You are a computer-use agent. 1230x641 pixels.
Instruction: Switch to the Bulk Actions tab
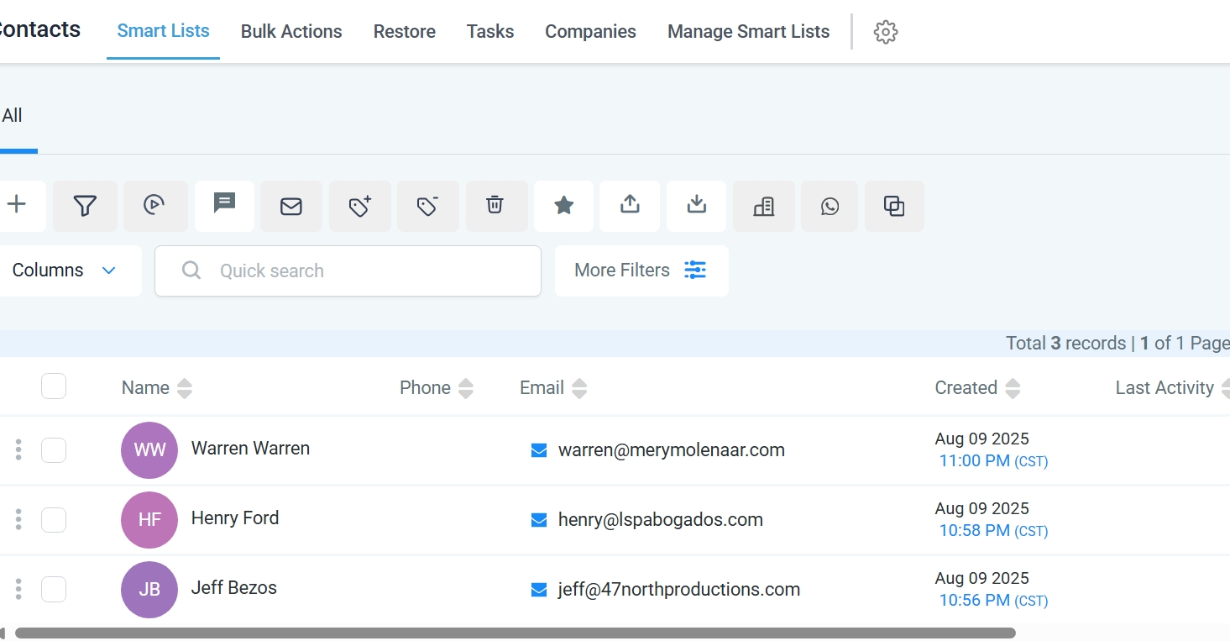click(x=291, y=32)
